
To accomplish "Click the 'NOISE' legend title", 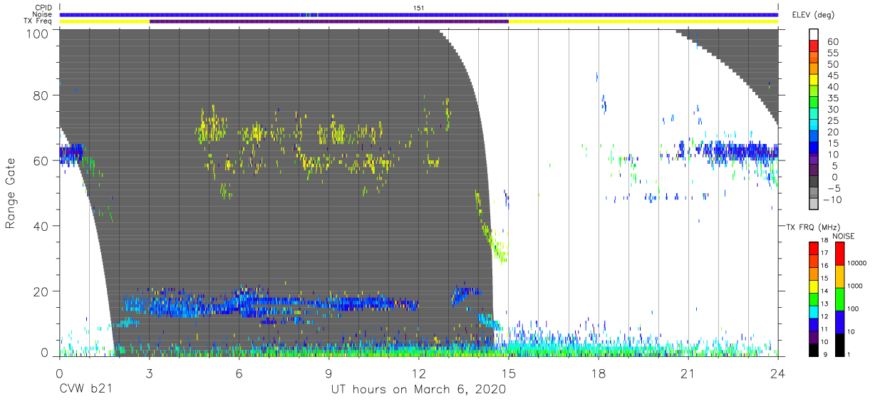I will pos(844,236).
